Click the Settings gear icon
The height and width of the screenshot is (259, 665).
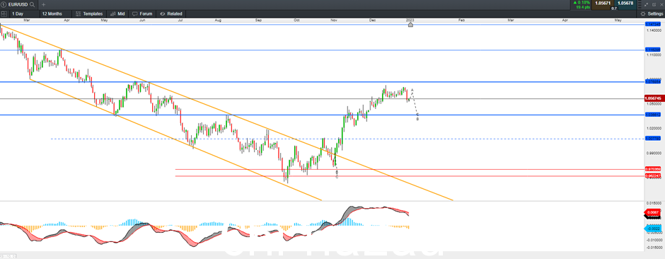coord(643,14)
